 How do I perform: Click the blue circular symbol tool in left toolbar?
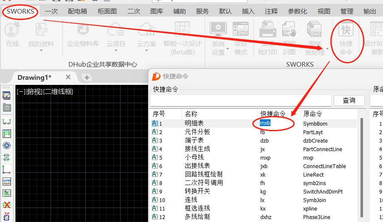tap(7, 146)
